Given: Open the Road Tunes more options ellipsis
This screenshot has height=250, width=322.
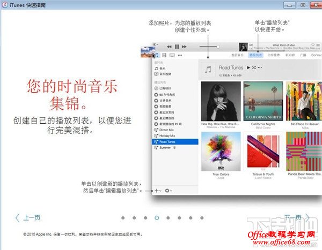Looking at the screenshot, I should point(260,67).
